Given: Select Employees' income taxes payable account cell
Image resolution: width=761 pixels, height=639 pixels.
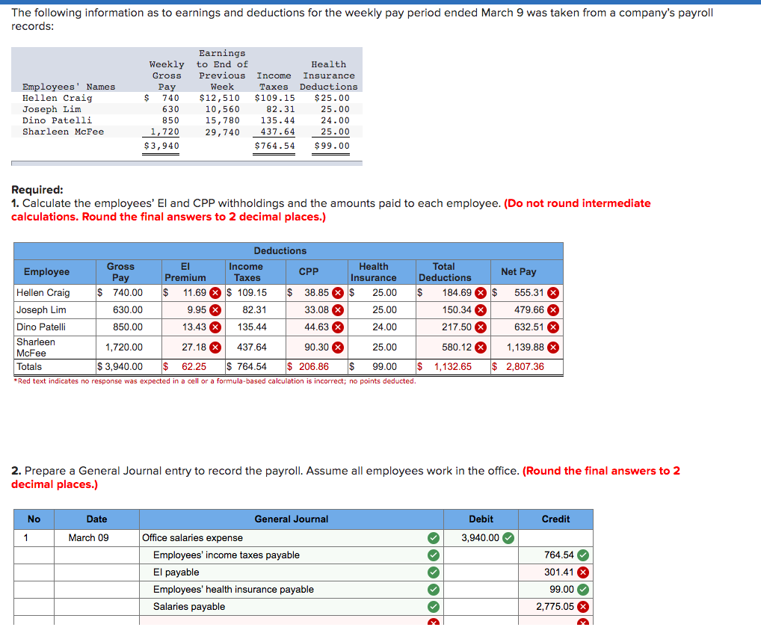Looking at the screenshot, I should 292,555.
